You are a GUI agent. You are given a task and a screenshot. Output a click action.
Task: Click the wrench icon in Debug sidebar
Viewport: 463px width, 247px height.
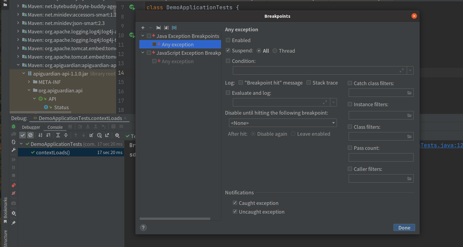pyautogui.click(x=14, y=150)
